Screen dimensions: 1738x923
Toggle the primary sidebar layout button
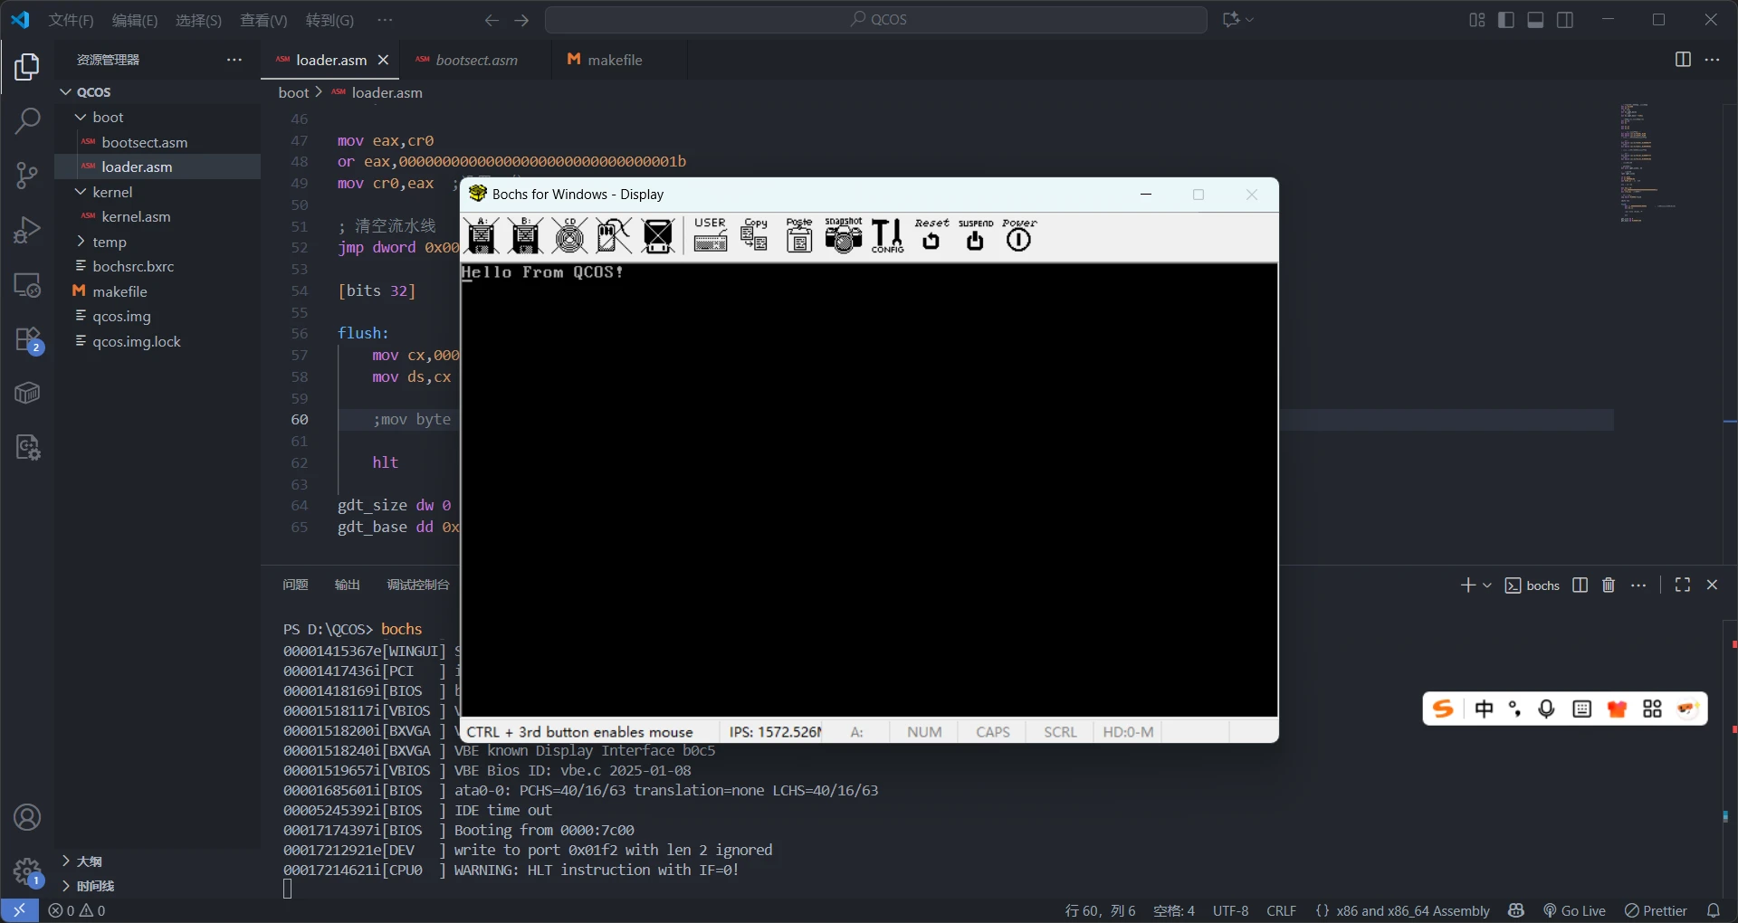(x=1506, y=20)
